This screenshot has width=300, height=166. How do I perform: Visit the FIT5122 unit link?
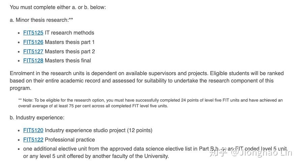click(33, 140)
